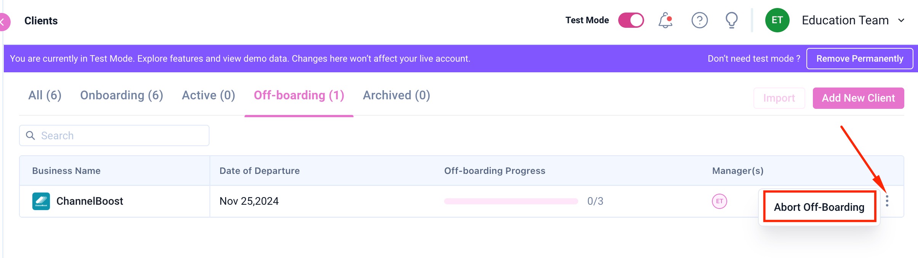Click the off-boarding progress bar
This screenshot has height=258, width=918.
coord(511,201)
